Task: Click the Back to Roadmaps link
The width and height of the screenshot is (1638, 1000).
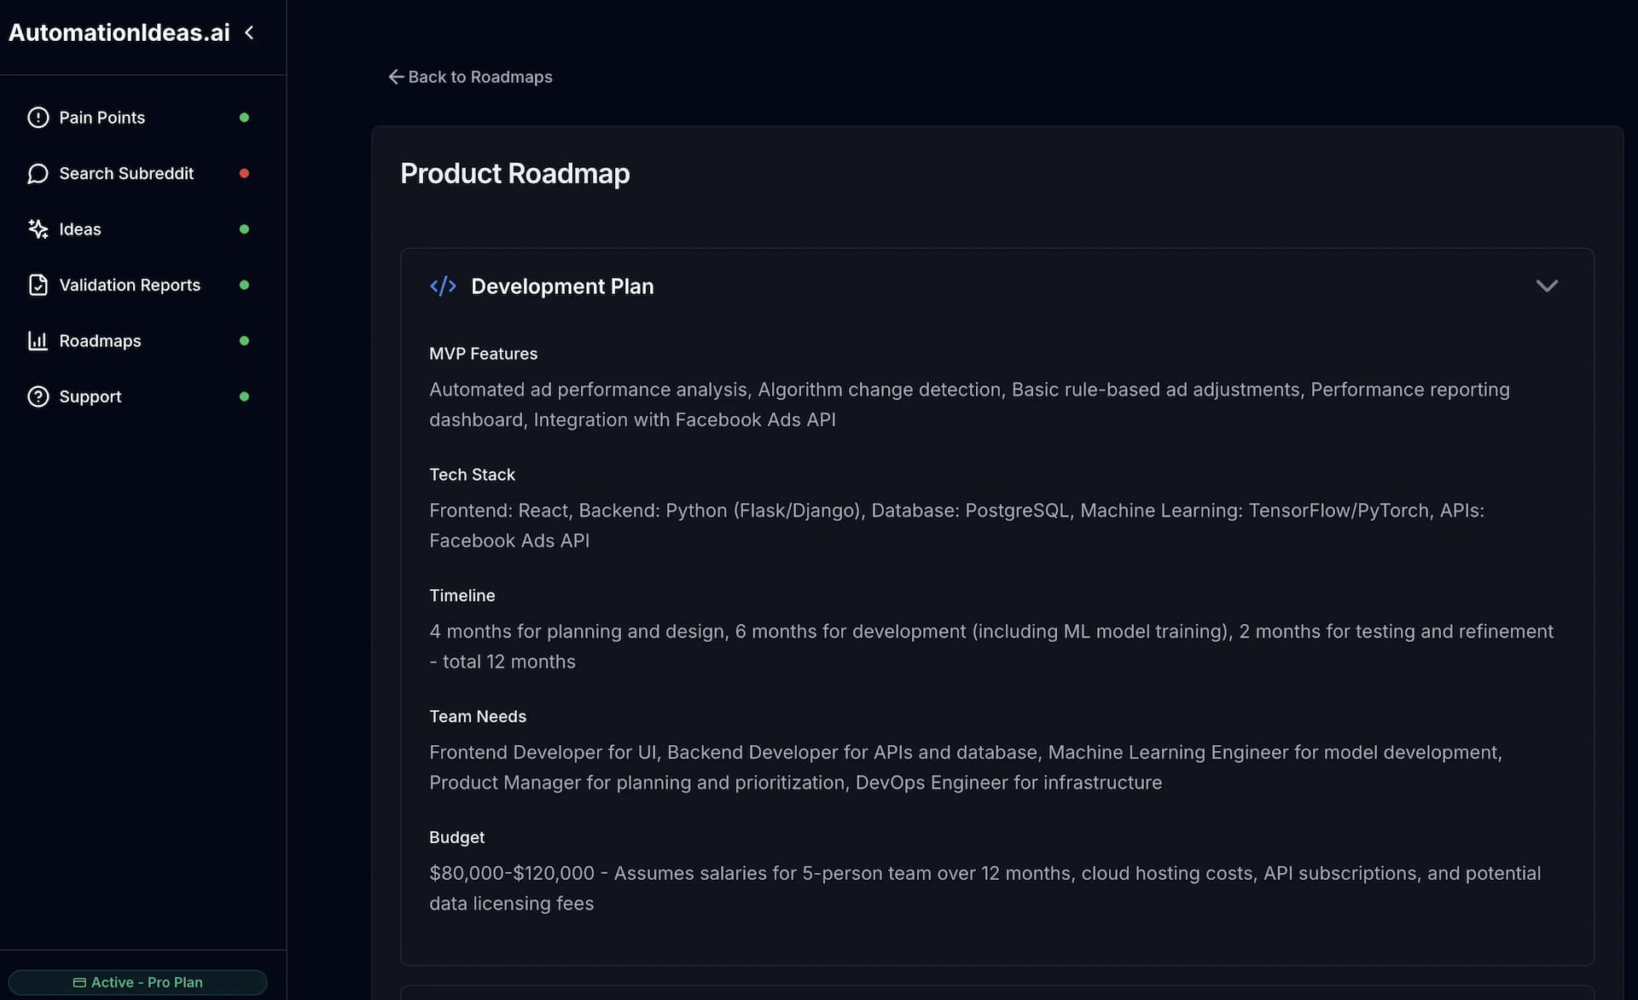Action: click(x=470, y=77)
